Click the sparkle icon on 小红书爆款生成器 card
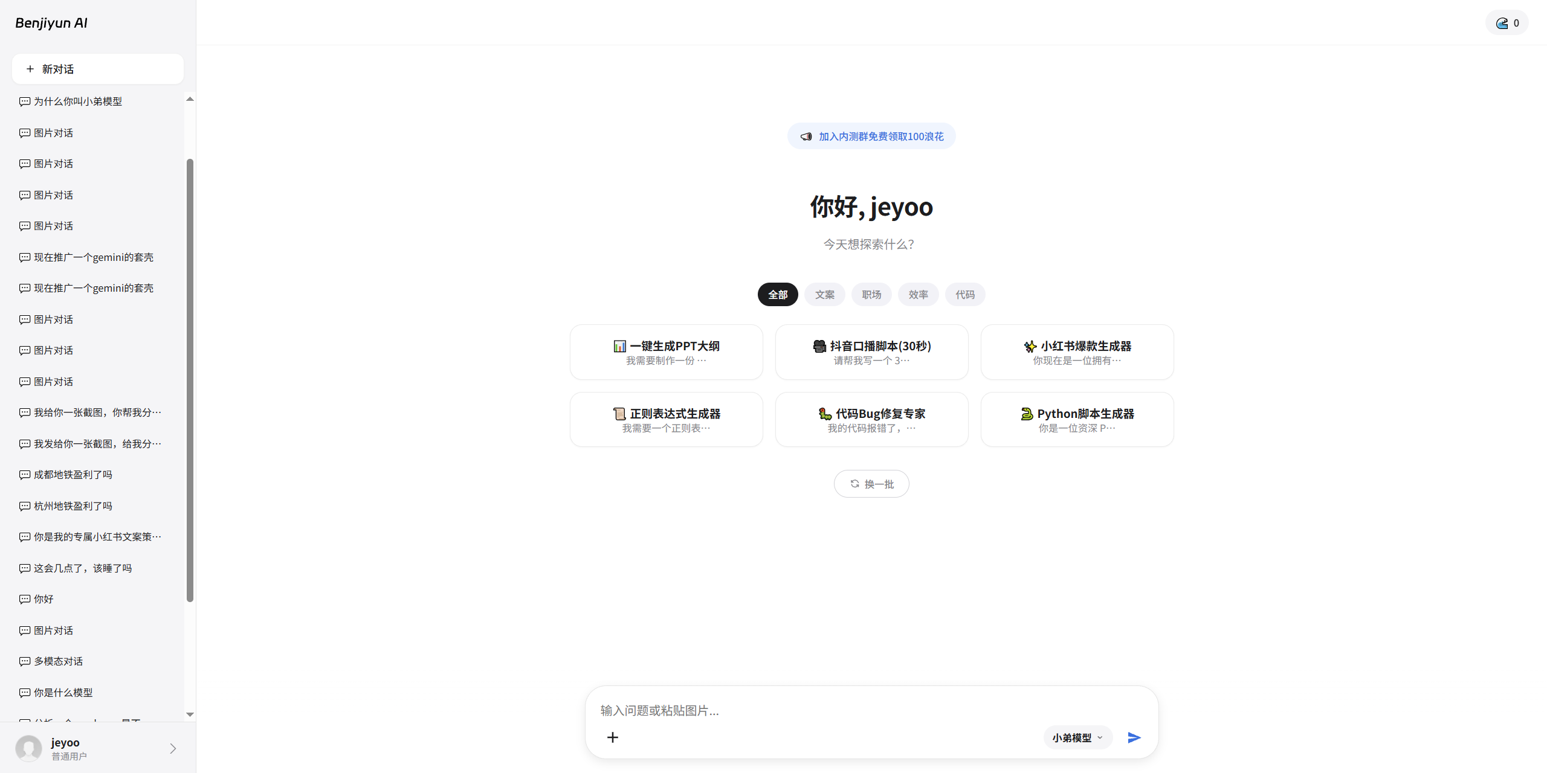The height and width of the screenshot is (773, 1547). [1030, 345]
